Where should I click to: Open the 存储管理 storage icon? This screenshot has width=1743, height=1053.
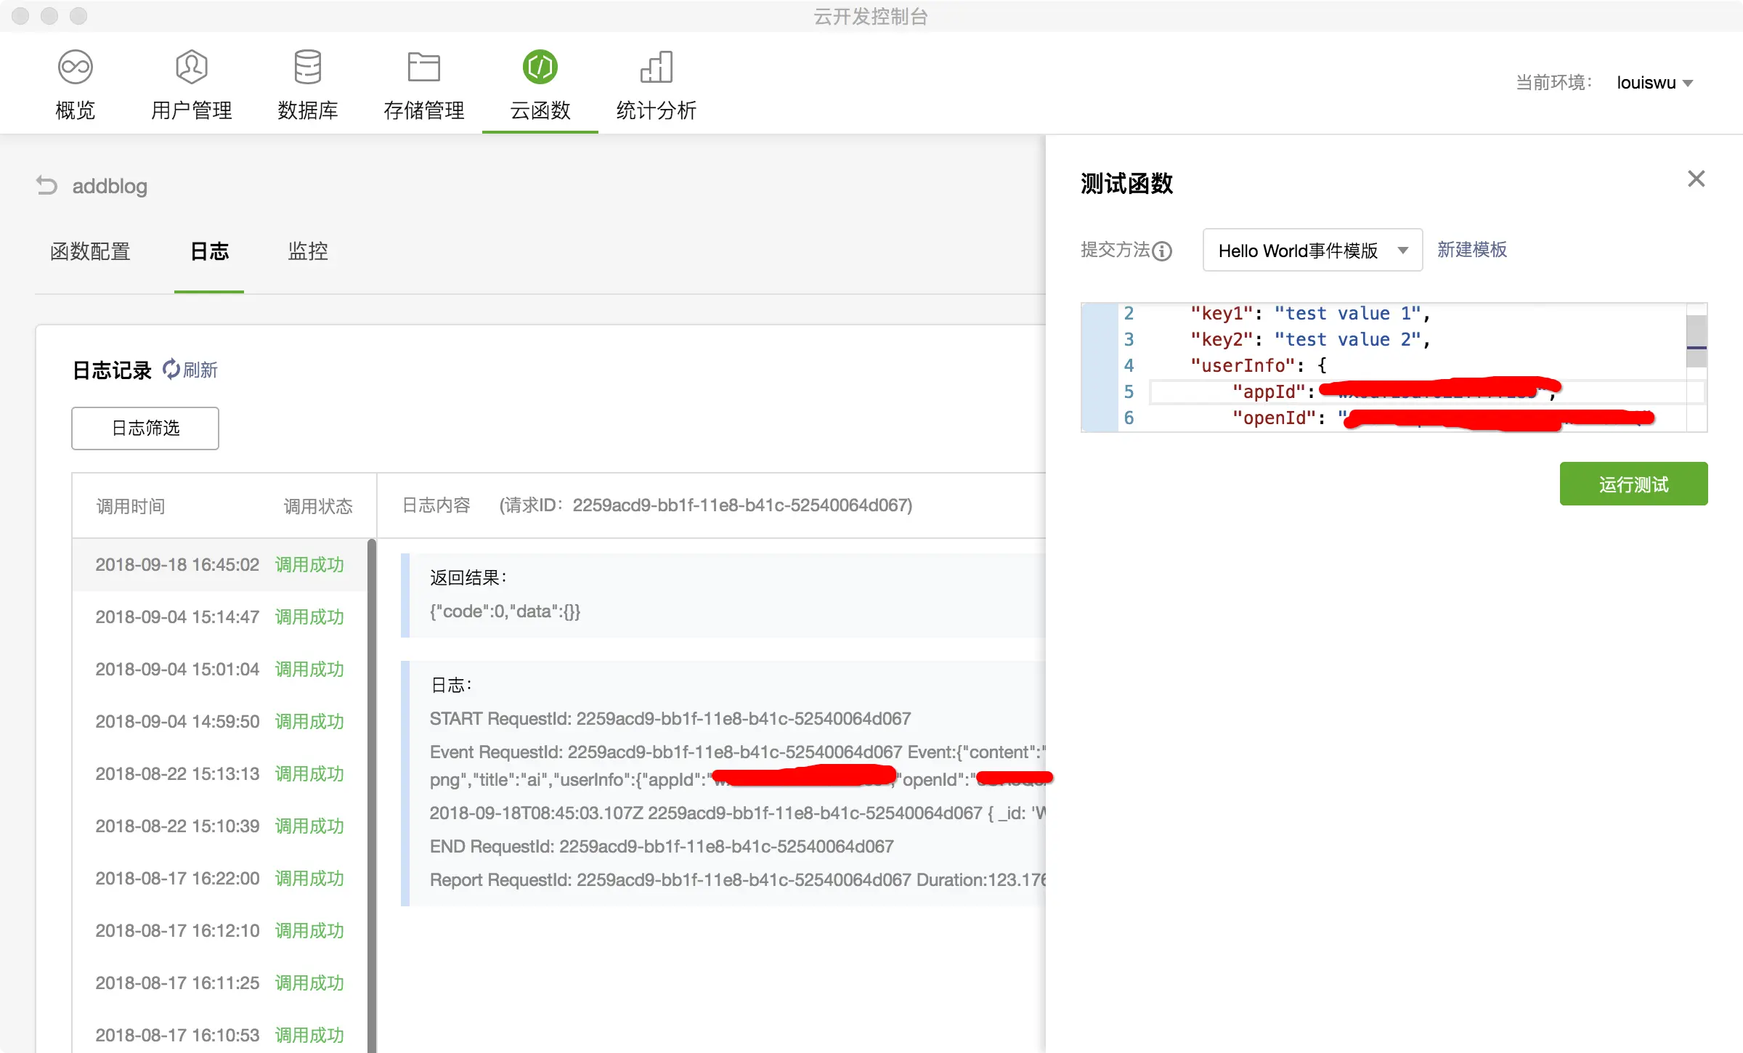[423, 68]
